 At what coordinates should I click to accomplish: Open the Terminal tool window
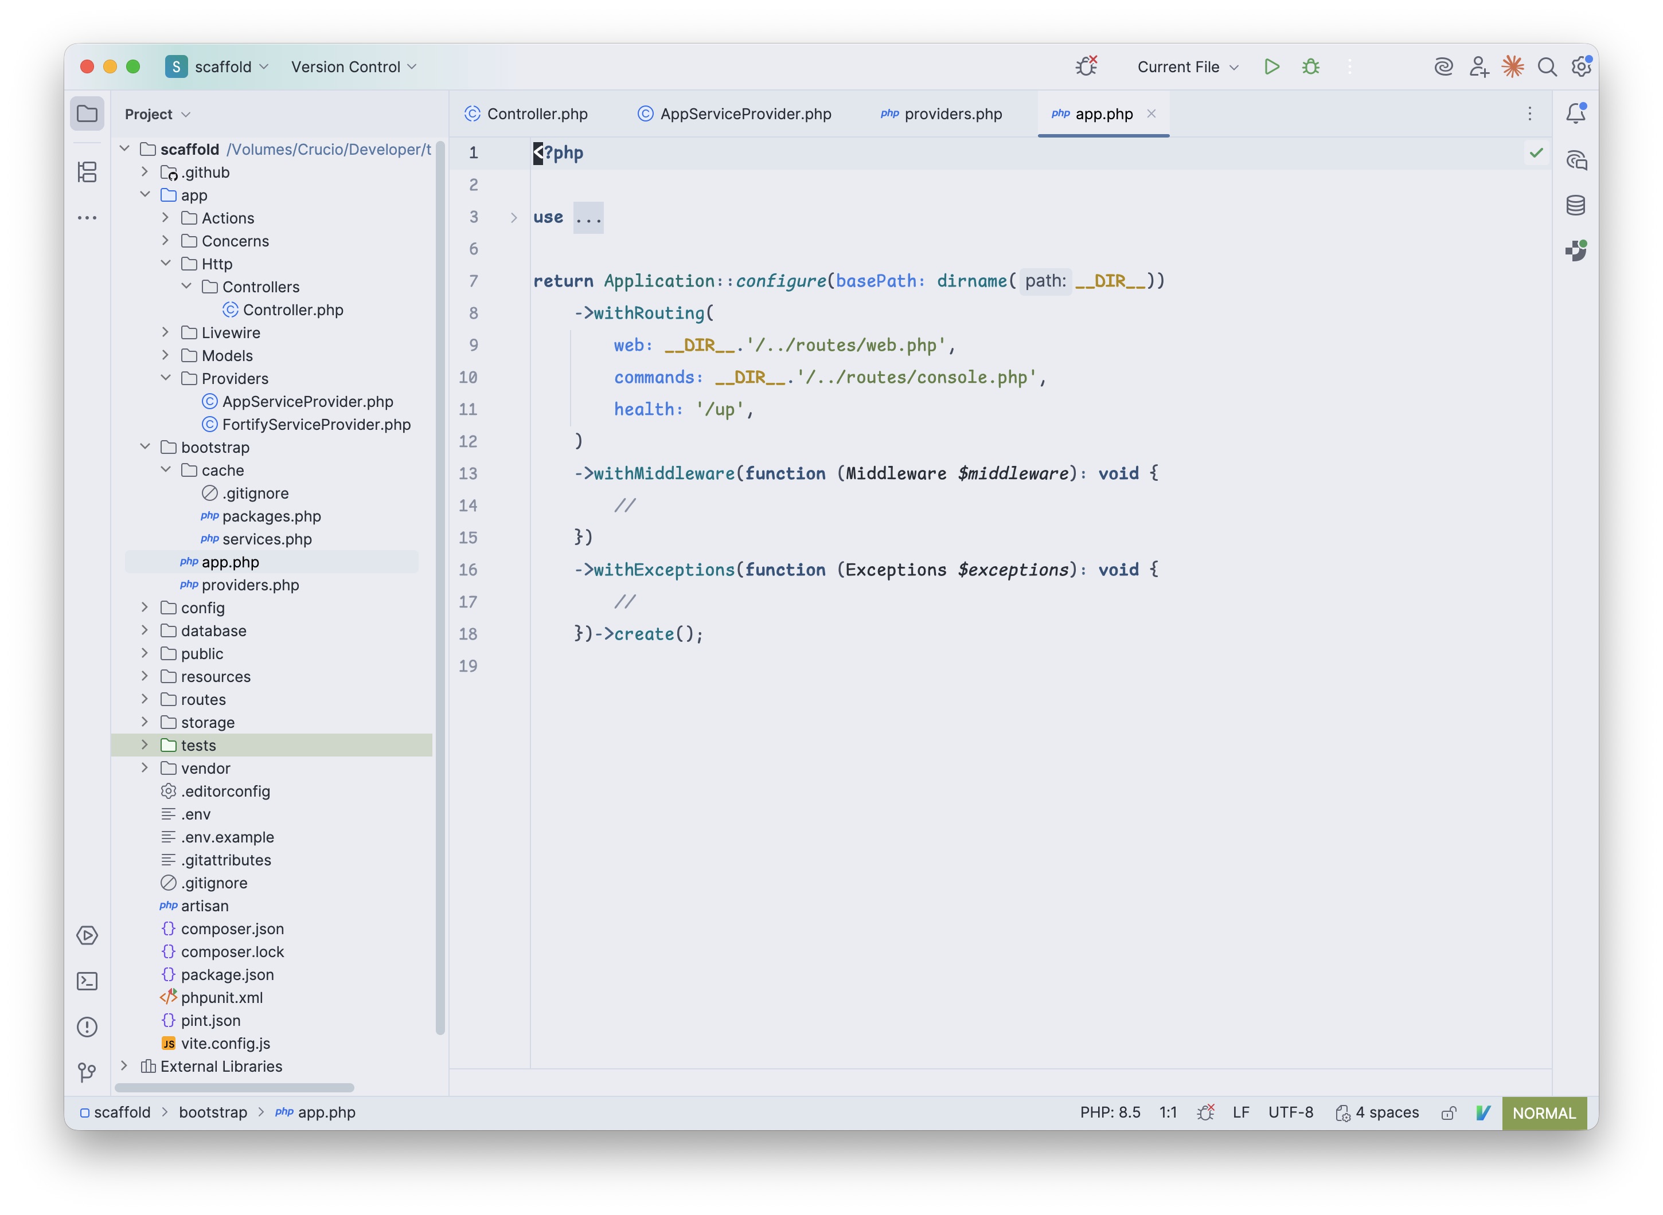coord(87,981)
